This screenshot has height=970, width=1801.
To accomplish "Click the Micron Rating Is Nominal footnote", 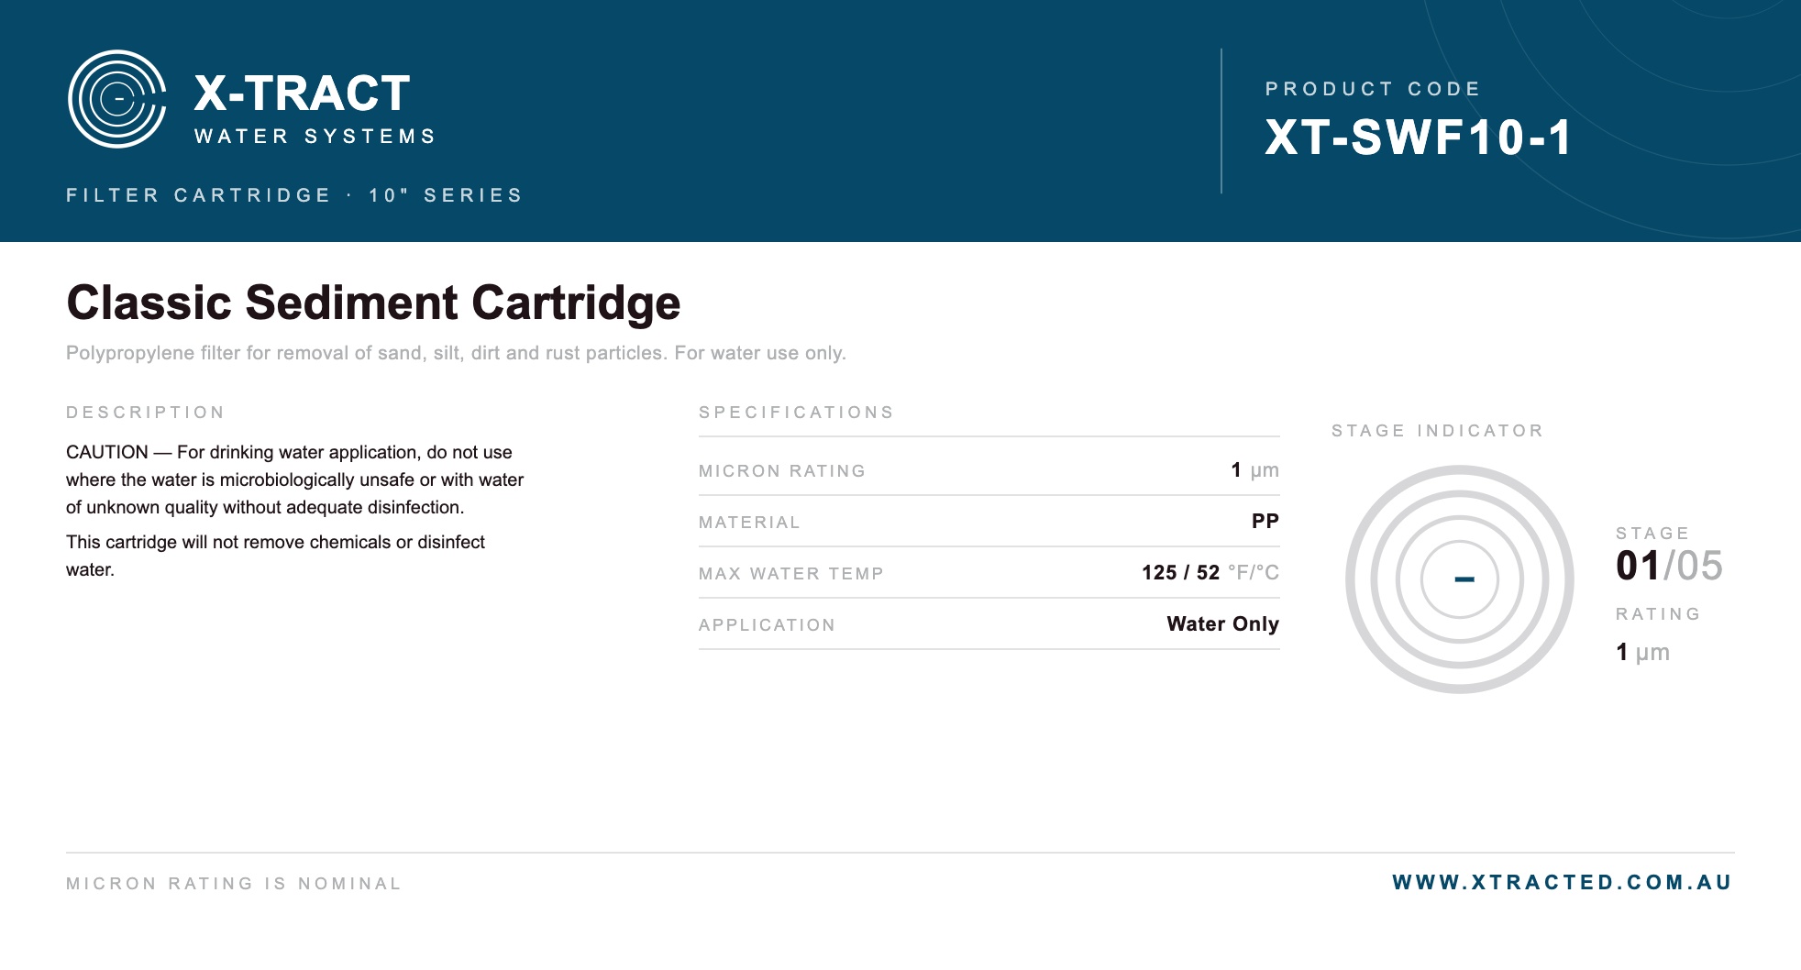I will (234, 883).
